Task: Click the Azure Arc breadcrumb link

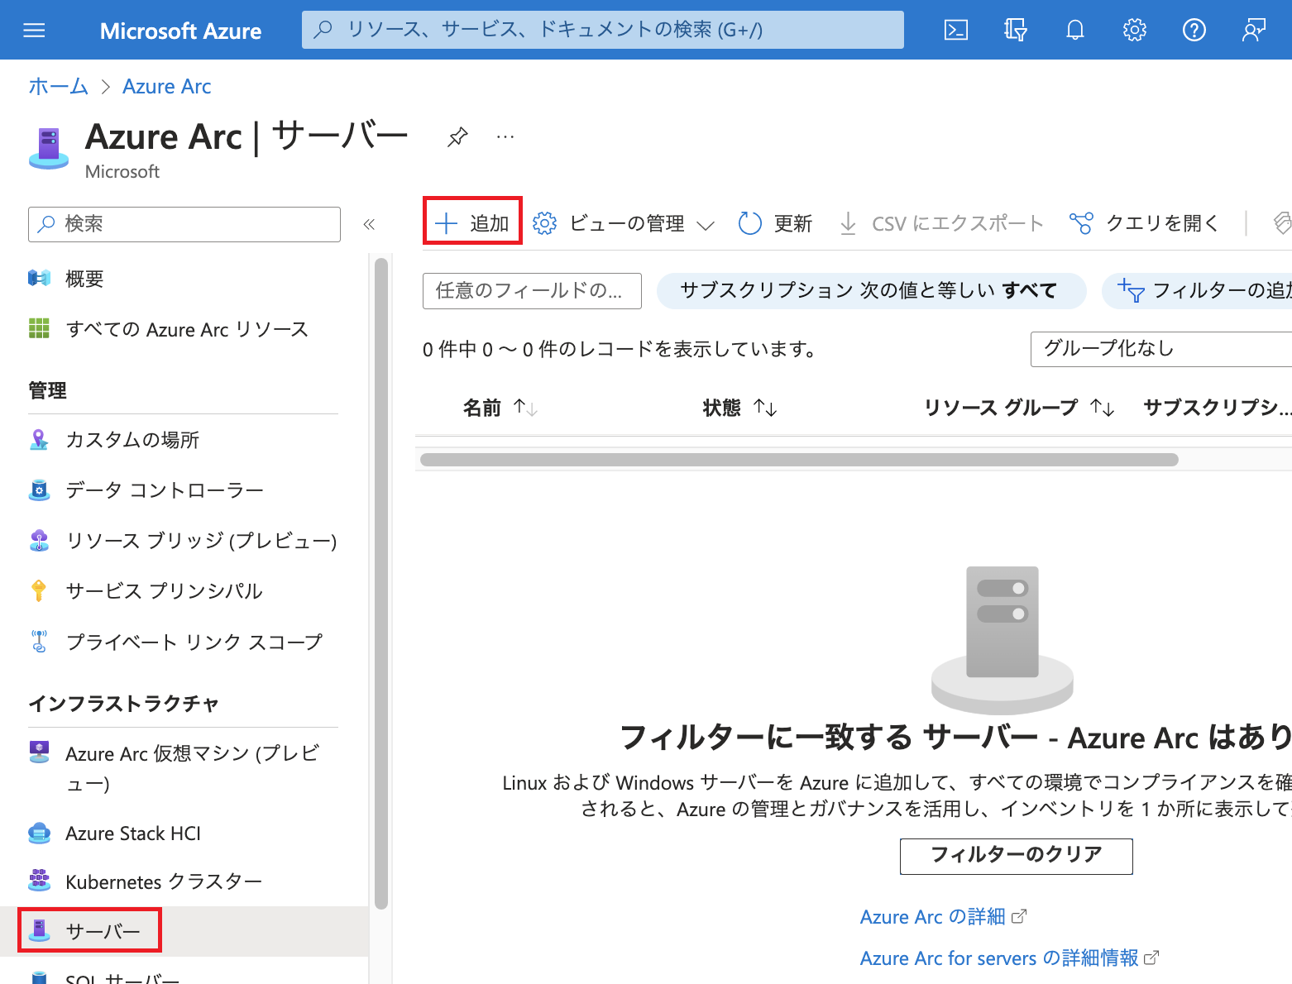Action: [166, 86]
